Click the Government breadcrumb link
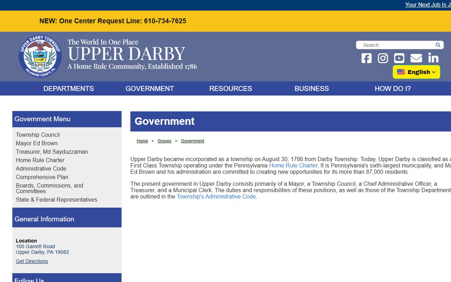Screen dimensions: 451x282 pos(192,141)
